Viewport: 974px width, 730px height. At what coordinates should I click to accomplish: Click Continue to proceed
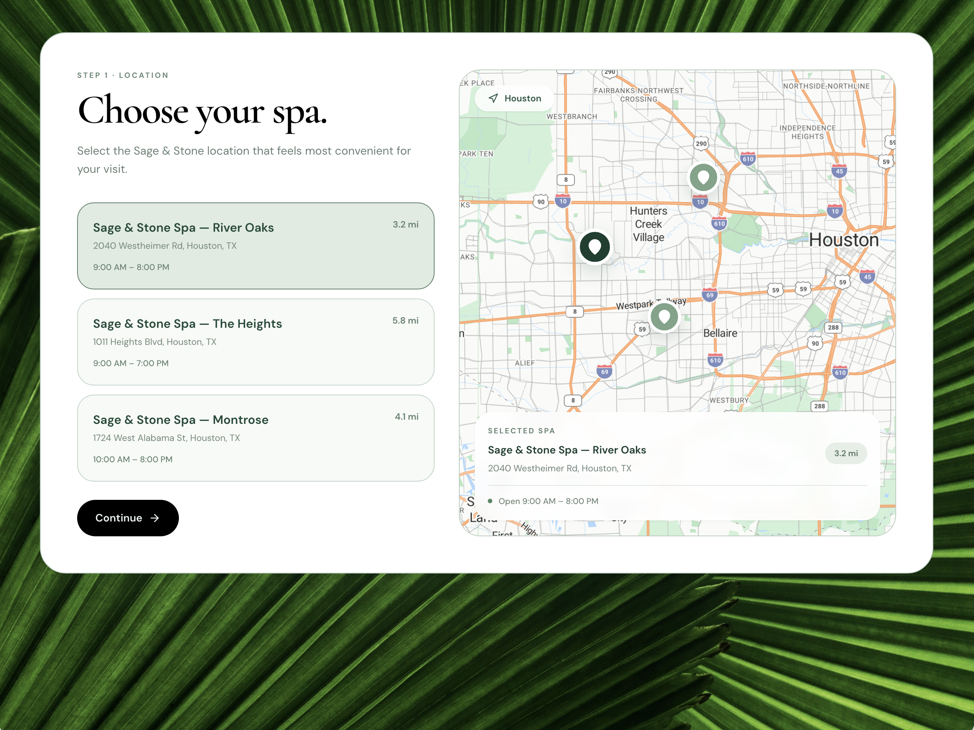pyautogui.click(x=128, y=518)
